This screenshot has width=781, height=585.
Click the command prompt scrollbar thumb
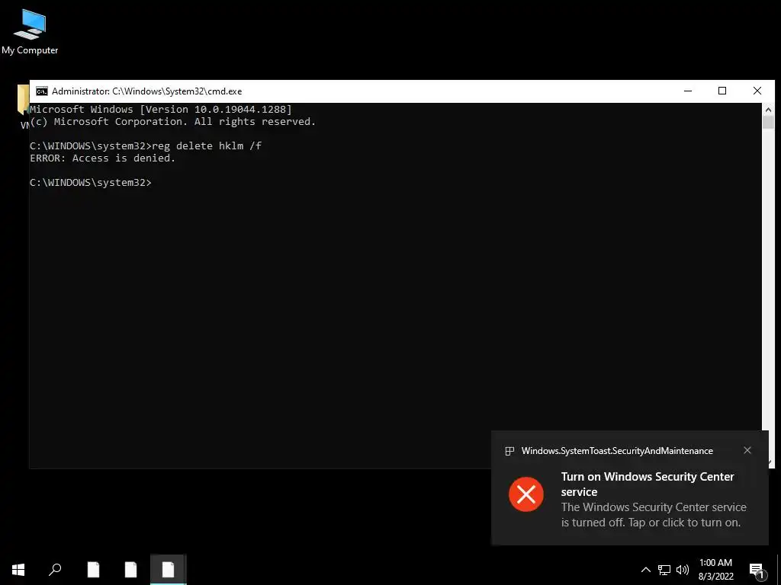coord(767,123)
